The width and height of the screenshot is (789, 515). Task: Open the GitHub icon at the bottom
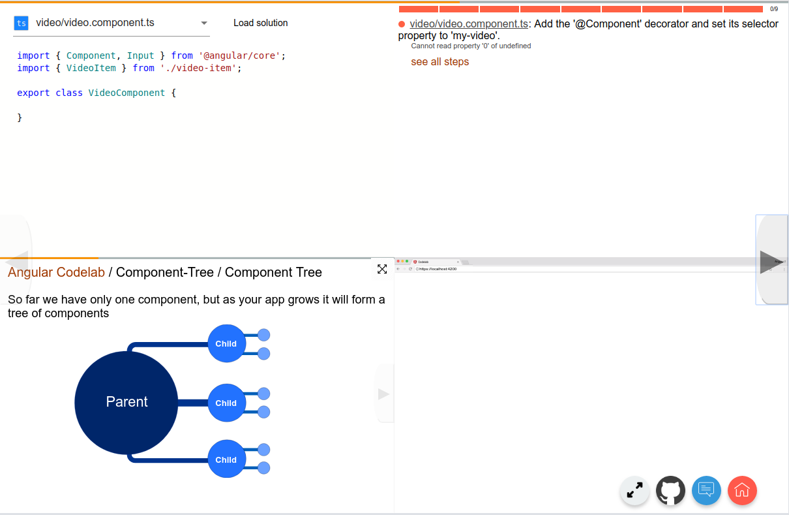pyautogui.click(x=670, y=490)
